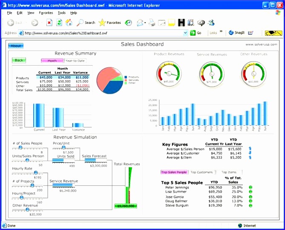Click the Messenger people icon

click(x=211, y=23)
